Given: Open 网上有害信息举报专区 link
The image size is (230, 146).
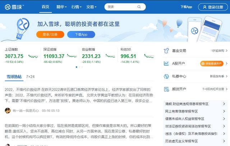Looking at the screenshot, I should click(x=181, y=111).
